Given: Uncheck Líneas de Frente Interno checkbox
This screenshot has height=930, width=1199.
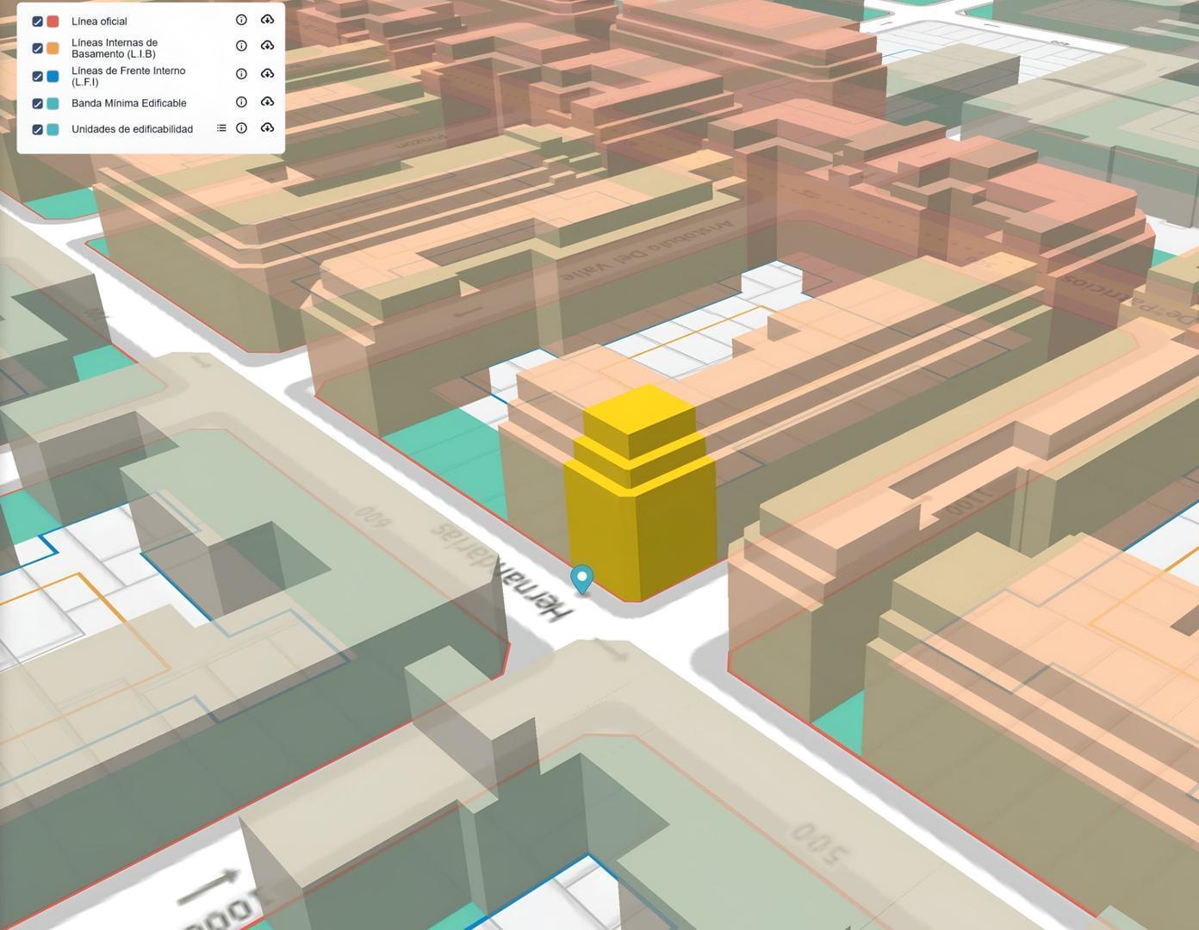Looking at the screenshot, I should 37,77.
